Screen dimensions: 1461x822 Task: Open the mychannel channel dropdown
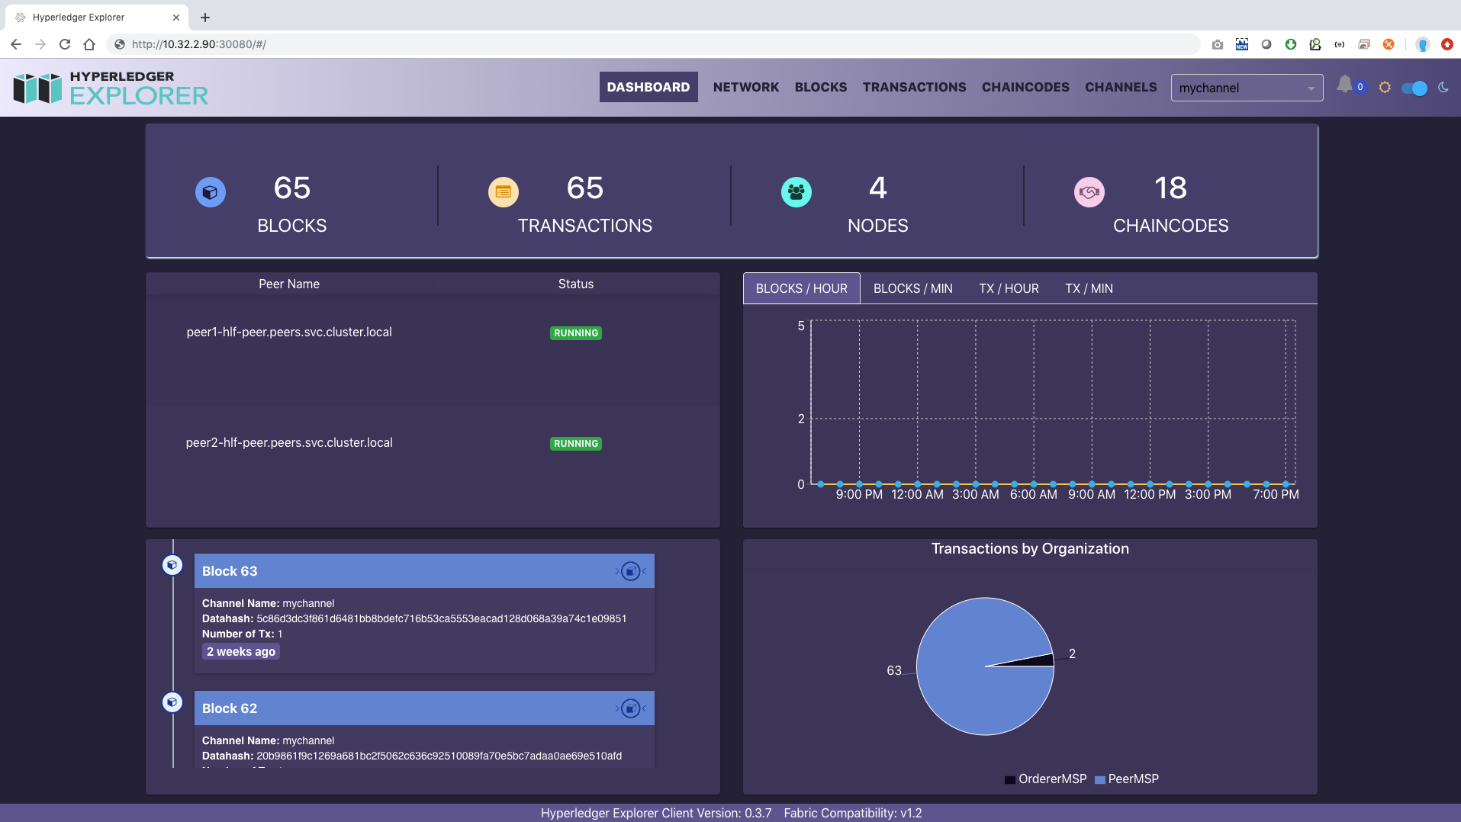click(x=1247, y=87)
